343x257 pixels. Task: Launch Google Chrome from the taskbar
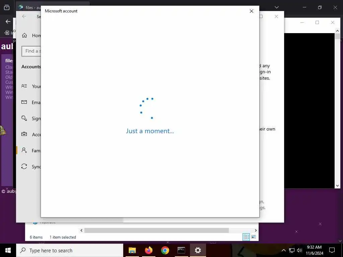point(165,250)
